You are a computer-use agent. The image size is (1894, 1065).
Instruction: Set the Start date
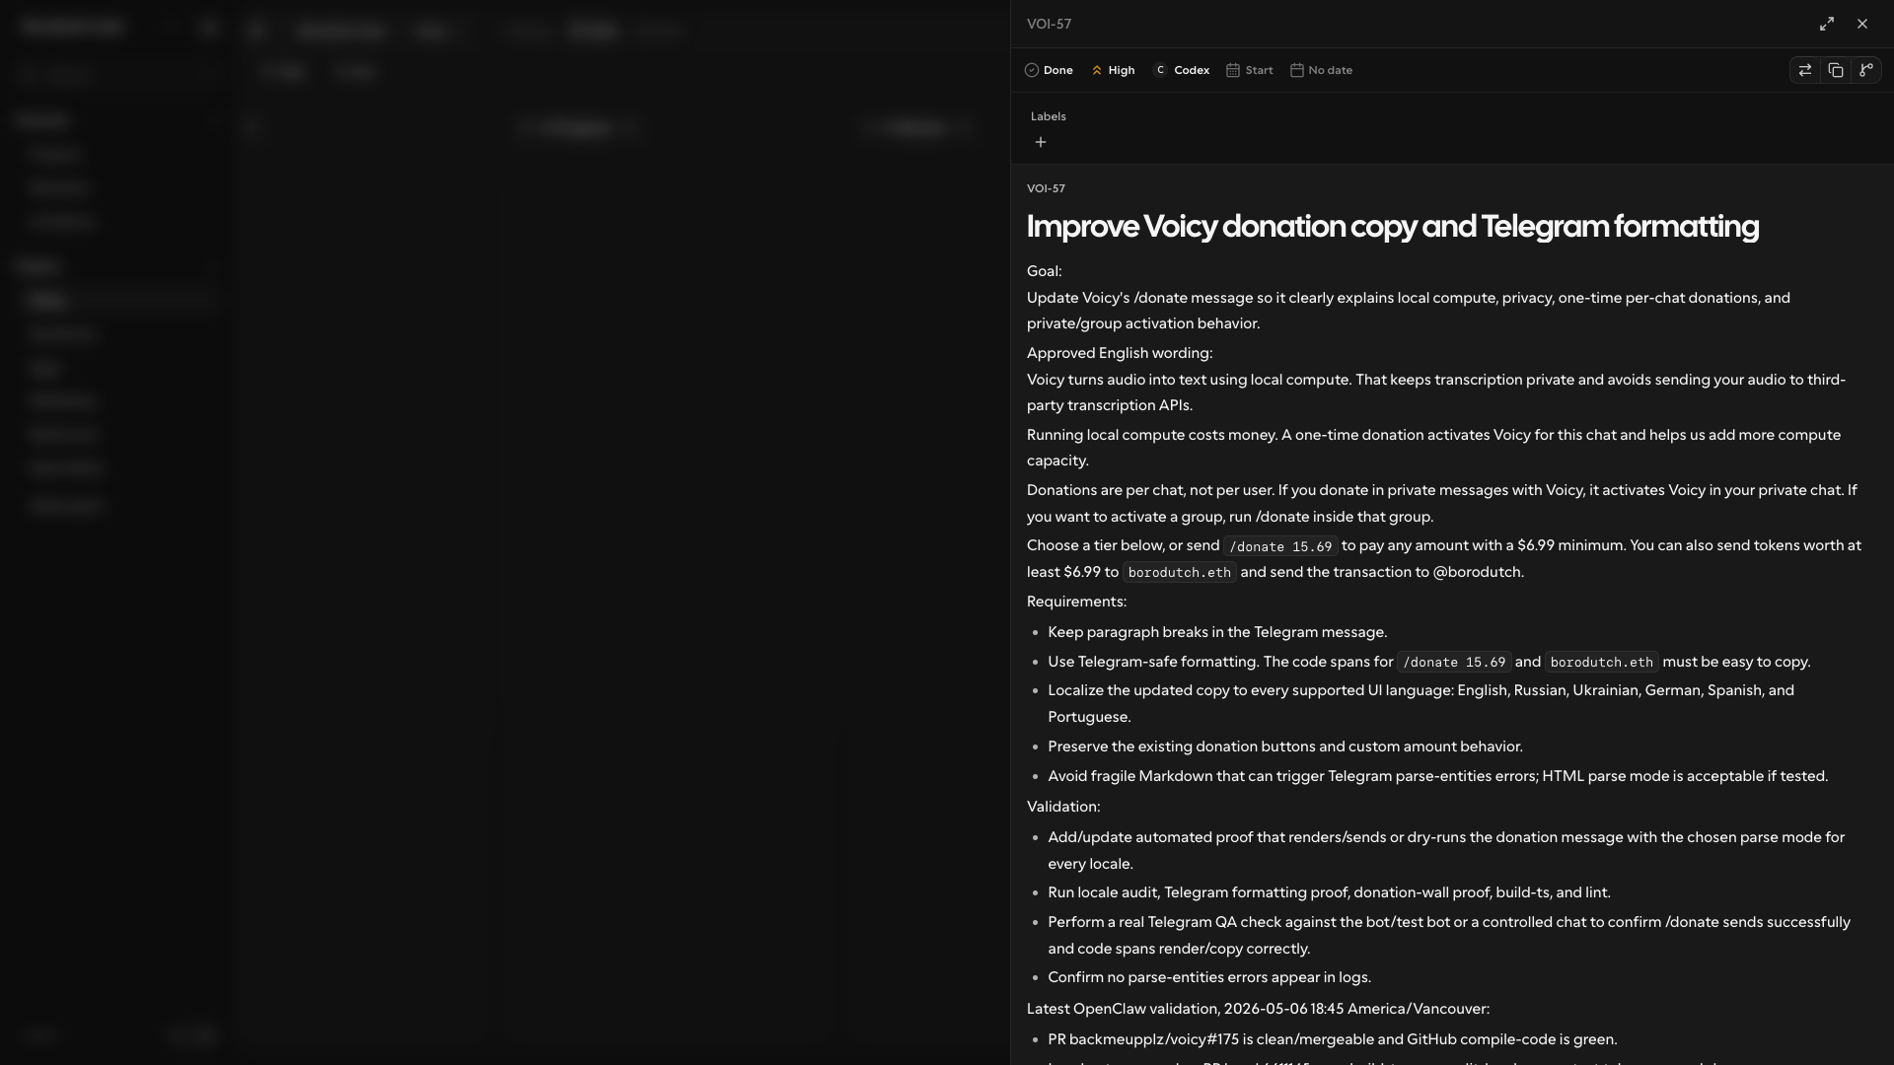1249,70
